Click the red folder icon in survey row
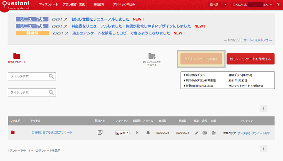 click(x=13, y=133)
